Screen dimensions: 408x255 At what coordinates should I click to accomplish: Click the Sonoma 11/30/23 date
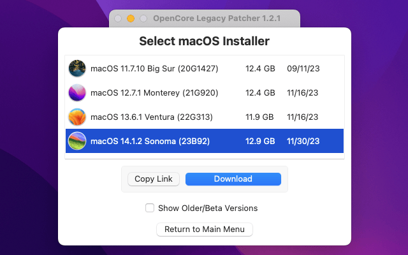point(303,141)
